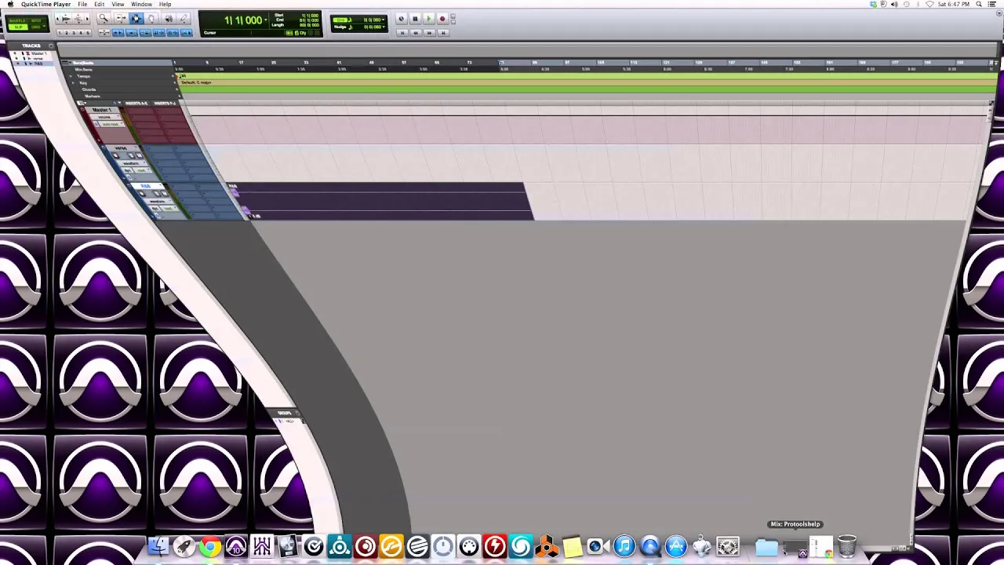This screenshot has width=1004, height=565.
Task: Open Nudge value dropdown
Action: click(x=384, y=27)
